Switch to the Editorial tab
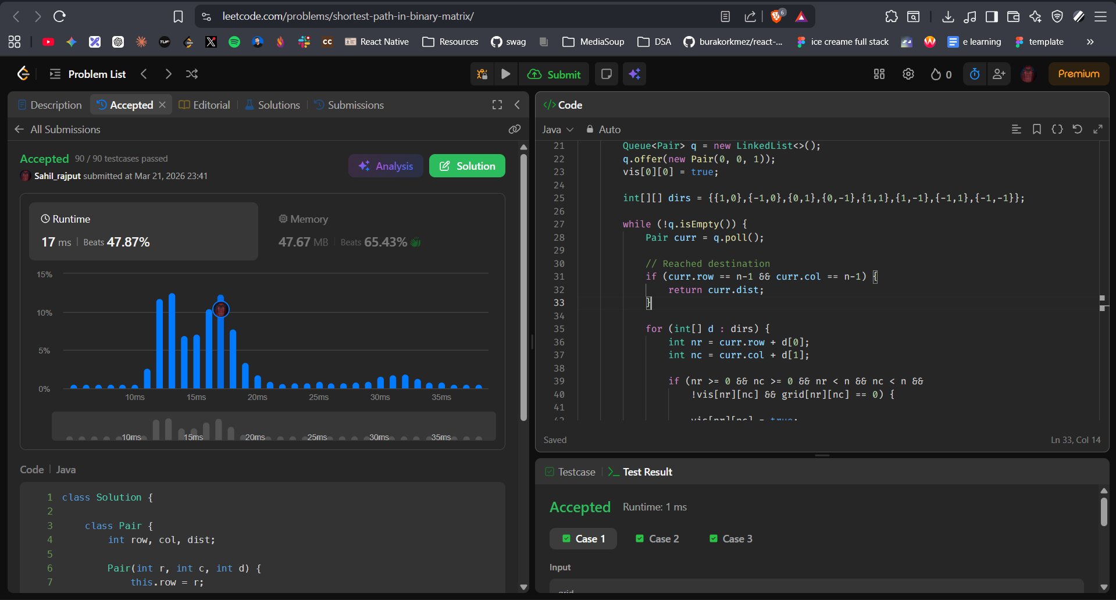The width and height of the screenshot is (1116, 600). [x=205, y=105]
